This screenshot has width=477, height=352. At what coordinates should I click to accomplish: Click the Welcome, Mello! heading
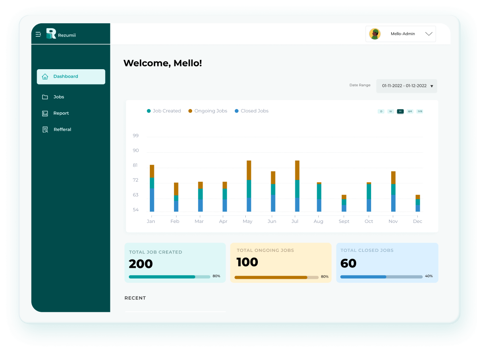tap(162, 63)
